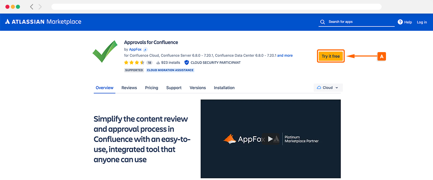
Task: Click the Try it free button
Action: click(331, 56)
